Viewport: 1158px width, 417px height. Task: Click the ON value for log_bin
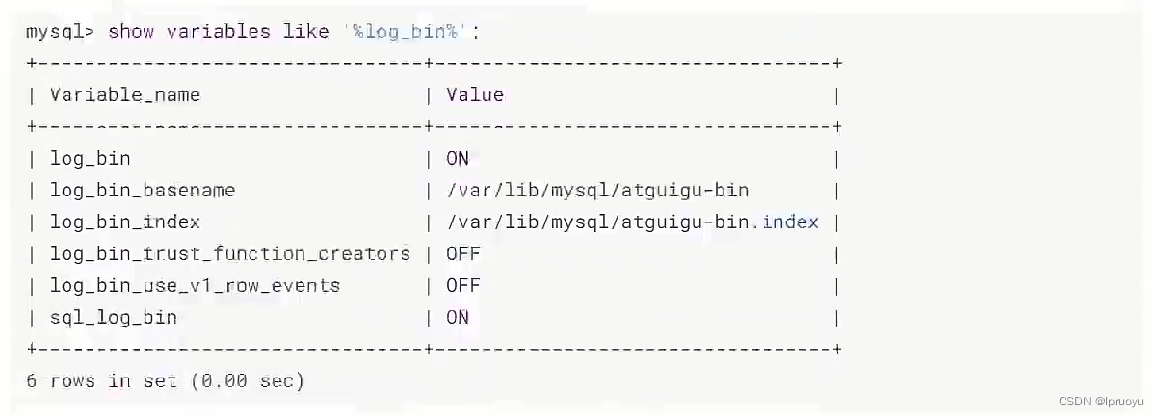pyautogui.click(x=458, y=158)
